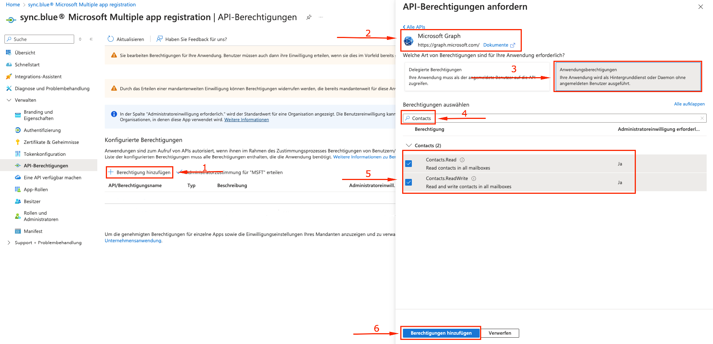Open Authentifizierung in the sidebar
The width and height of the screenshot is (713, 344).
pyautogui.click(x=42, y=130)
